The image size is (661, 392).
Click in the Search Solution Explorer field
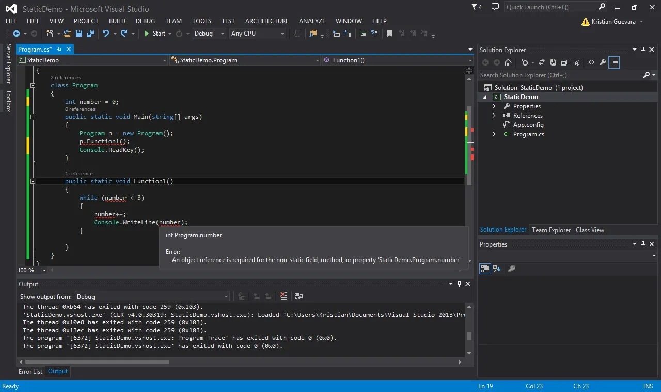(560, 75)
